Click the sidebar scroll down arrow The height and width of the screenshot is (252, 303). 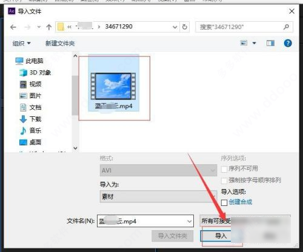(75, 148)
